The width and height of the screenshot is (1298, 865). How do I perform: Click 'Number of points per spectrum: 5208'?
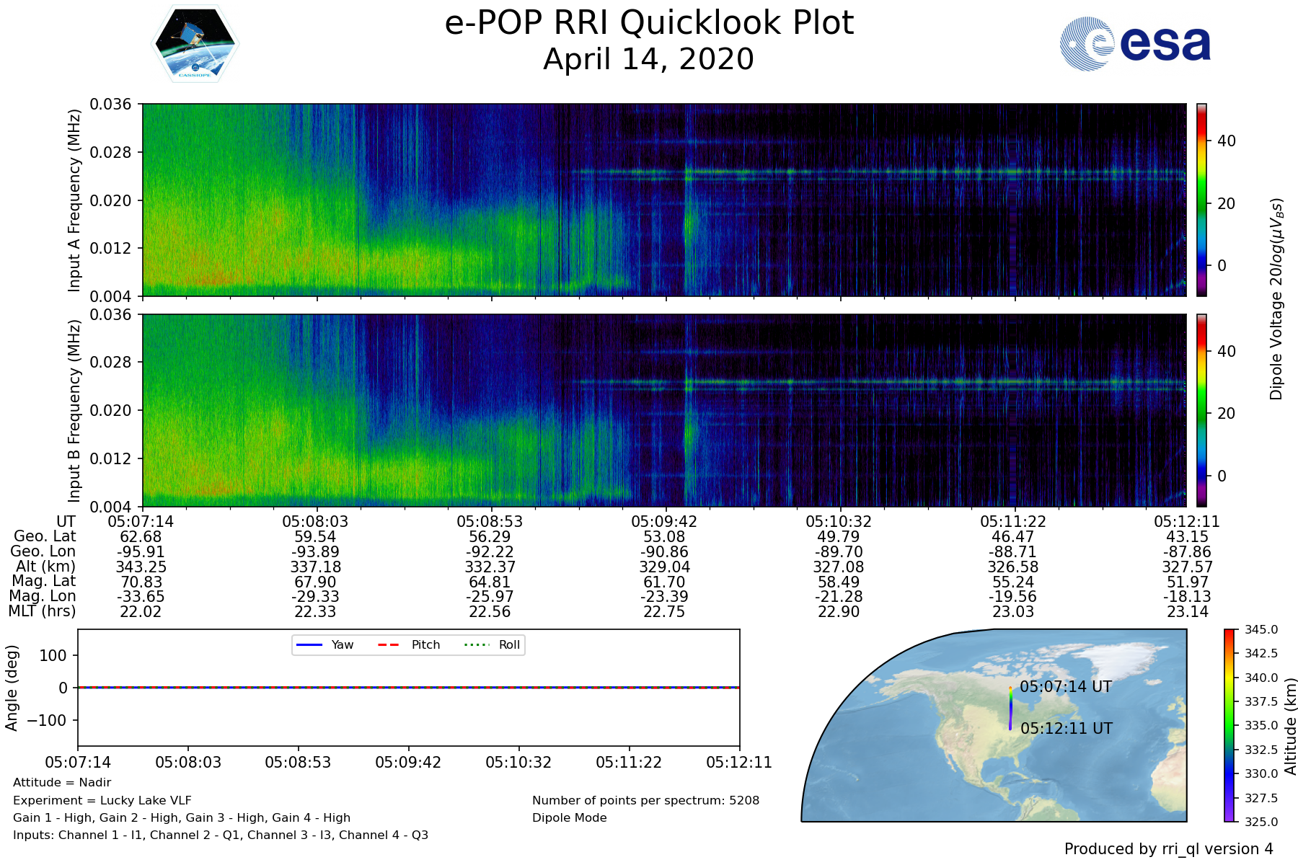pos(645,800)
